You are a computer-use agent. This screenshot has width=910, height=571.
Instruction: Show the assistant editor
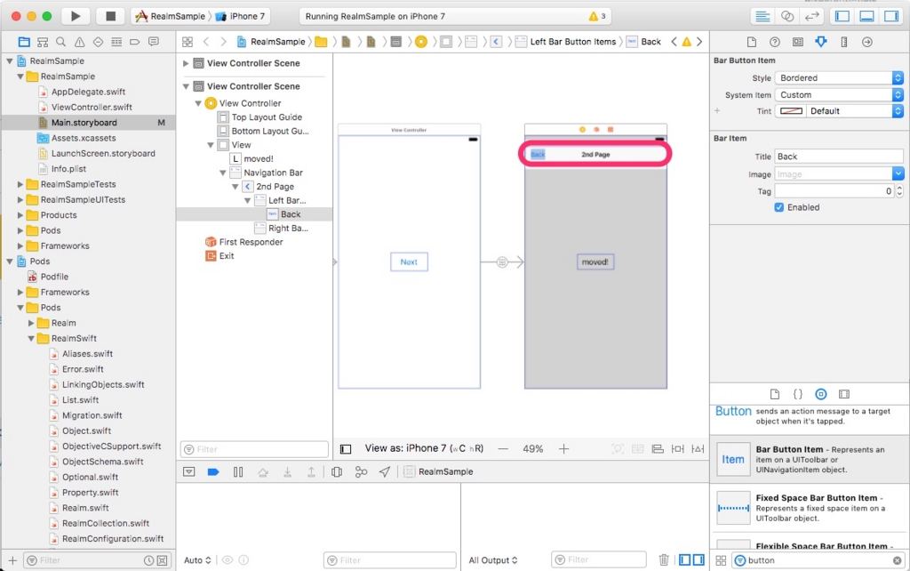click(787, 16)
